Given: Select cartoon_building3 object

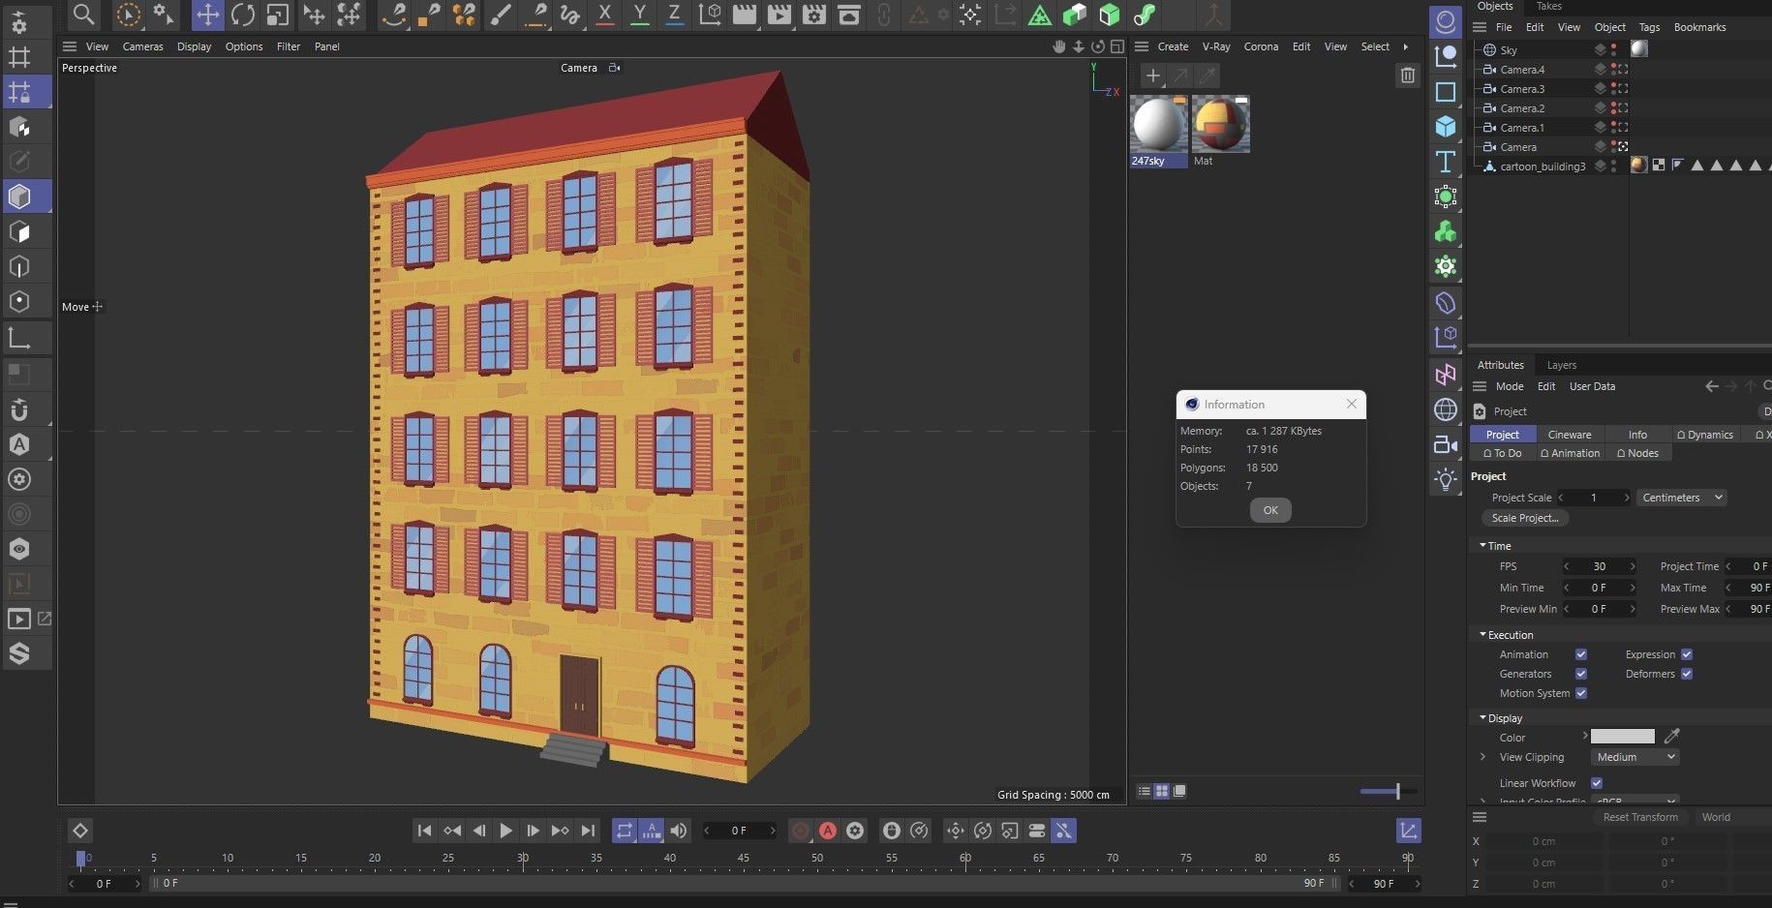Looking at the screenshot, I should pyautogui.click(x=1543, y=166).
